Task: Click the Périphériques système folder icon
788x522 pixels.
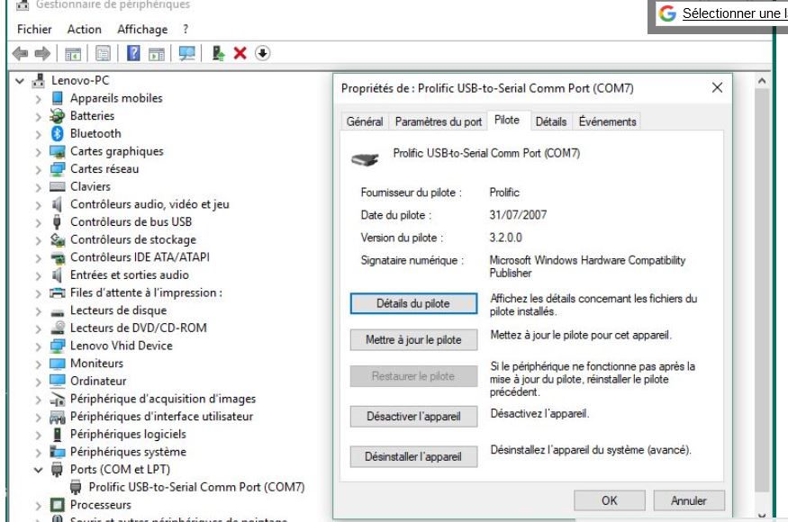Action: tap(58, 452)
